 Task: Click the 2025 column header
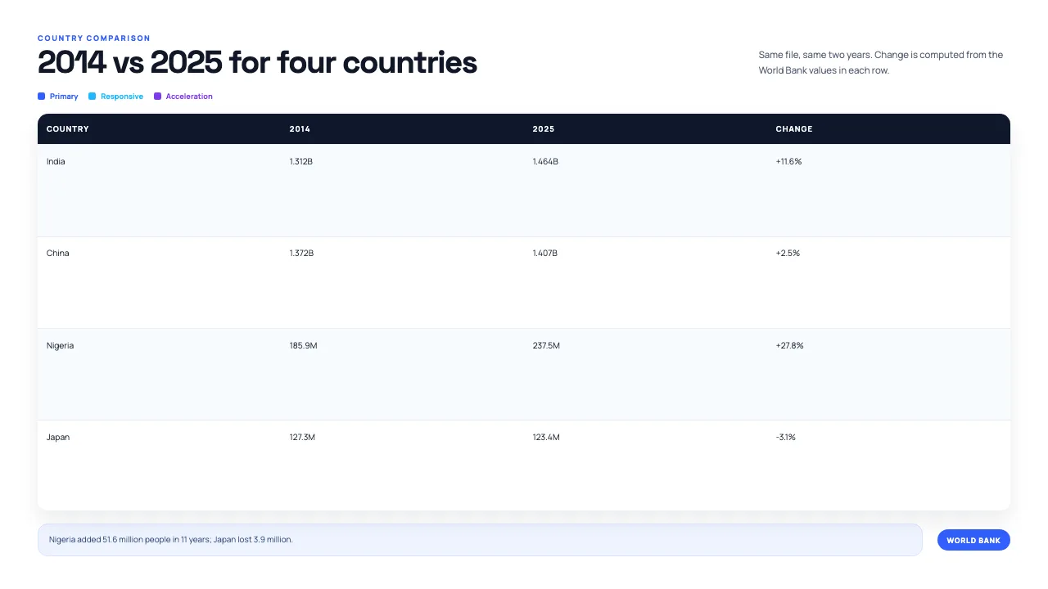pos(544,129)
